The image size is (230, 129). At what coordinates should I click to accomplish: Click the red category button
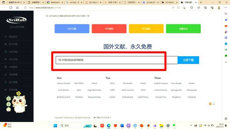tap(109, 29)
